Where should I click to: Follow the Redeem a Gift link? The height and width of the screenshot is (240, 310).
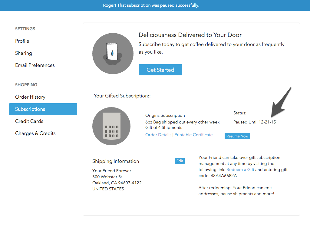tap(240, 169)
